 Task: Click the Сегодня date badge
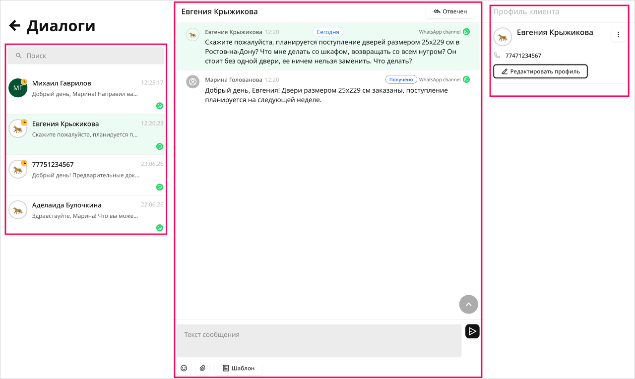point(328,32)
